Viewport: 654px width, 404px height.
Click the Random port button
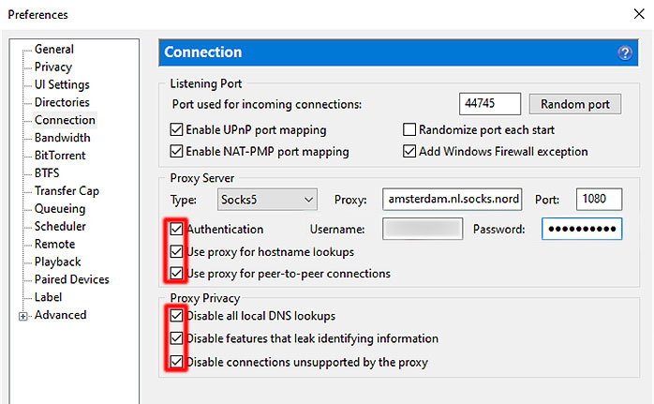(574, 104)
